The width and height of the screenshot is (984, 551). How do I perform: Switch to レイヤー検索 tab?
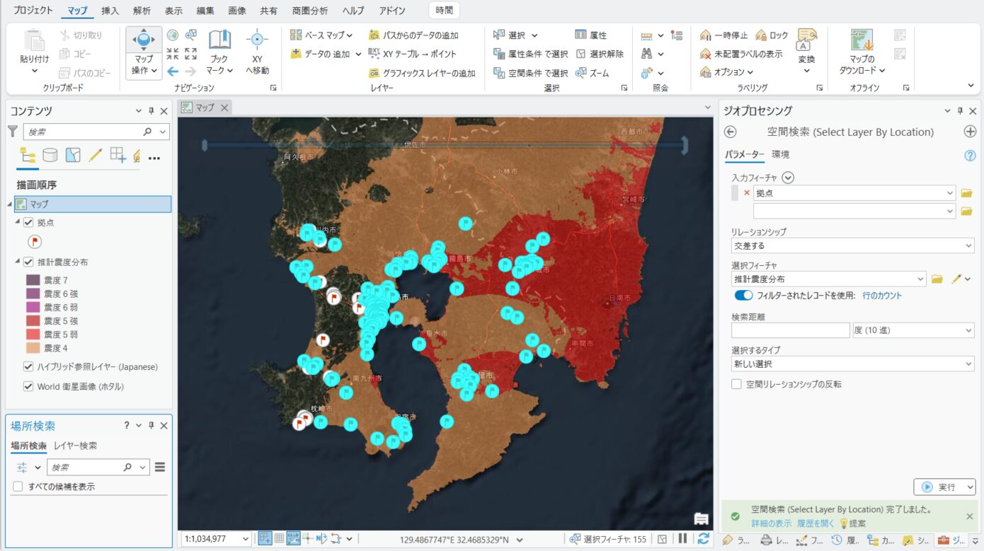[76, 446]
